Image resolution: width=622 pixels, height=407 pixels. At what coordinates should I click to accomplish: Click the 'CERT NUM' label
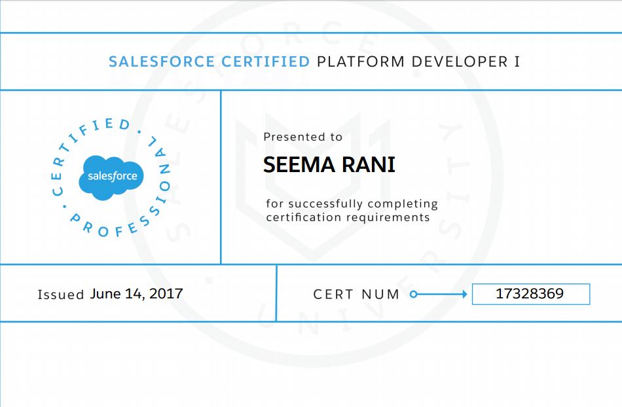pyautogui.click(x=356, y=294)
